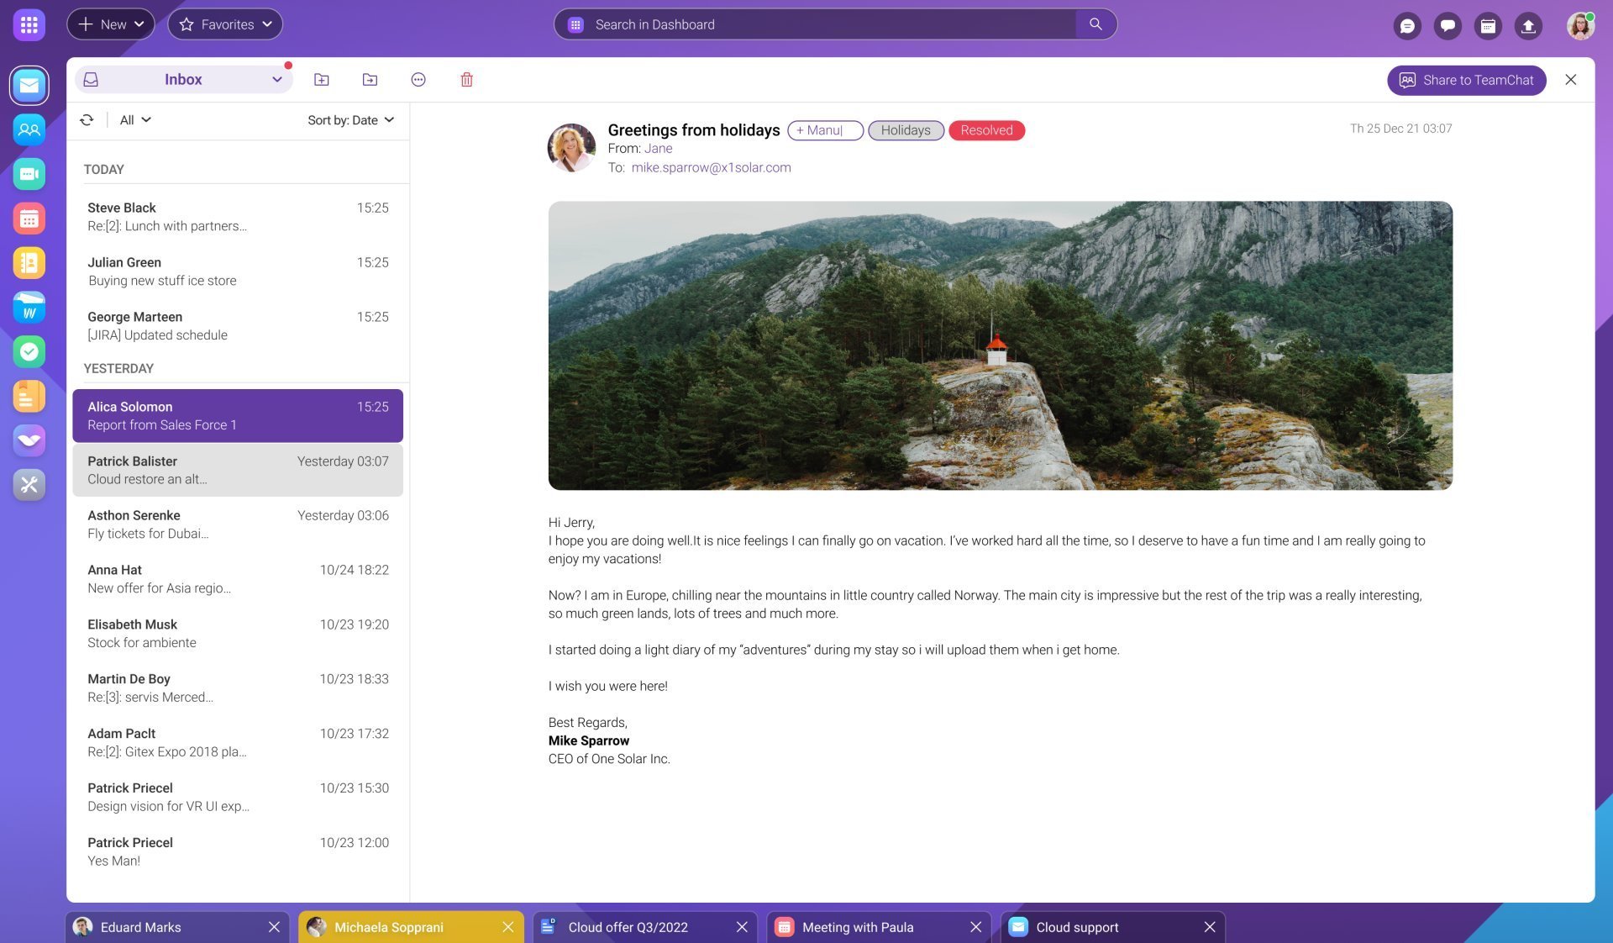Click the red Resolved tag
This screenshot has height=943, width=1613.
[x=986, y=130]
